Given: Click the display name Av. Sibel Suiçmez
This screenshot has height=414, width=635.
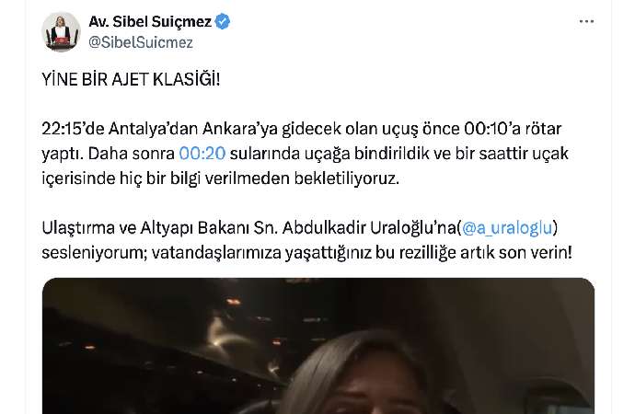Looking at the screenshot, I should [150, 21].
